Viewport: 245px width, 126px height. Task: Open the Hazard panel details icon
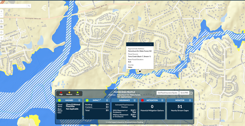click(79, 100)
